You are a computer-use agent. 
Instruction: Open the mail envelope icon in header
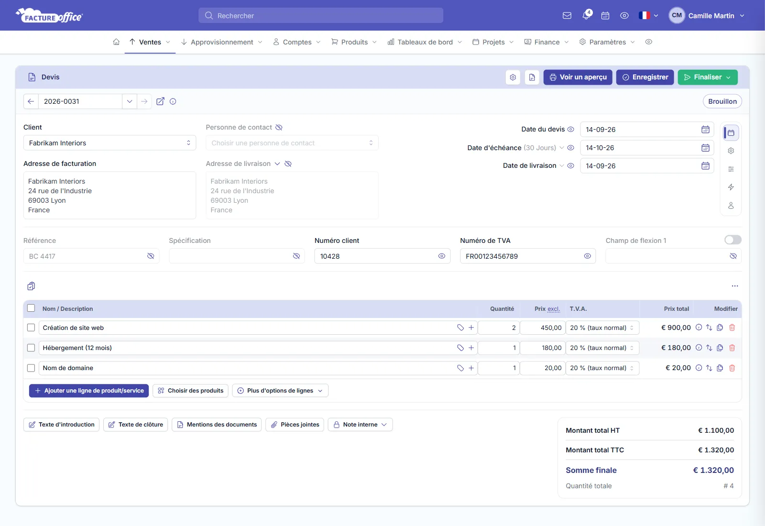click(x=567, y=15)
